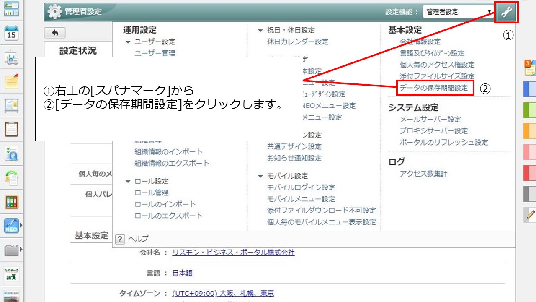Open 休日カレンダー設定
The image size is (536, 302).
[298, 42]
